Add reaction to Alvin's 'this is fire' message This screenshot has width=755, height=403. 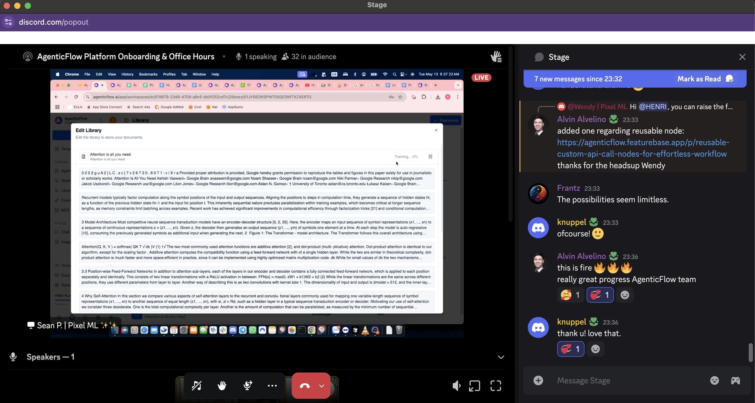[624, 295]
